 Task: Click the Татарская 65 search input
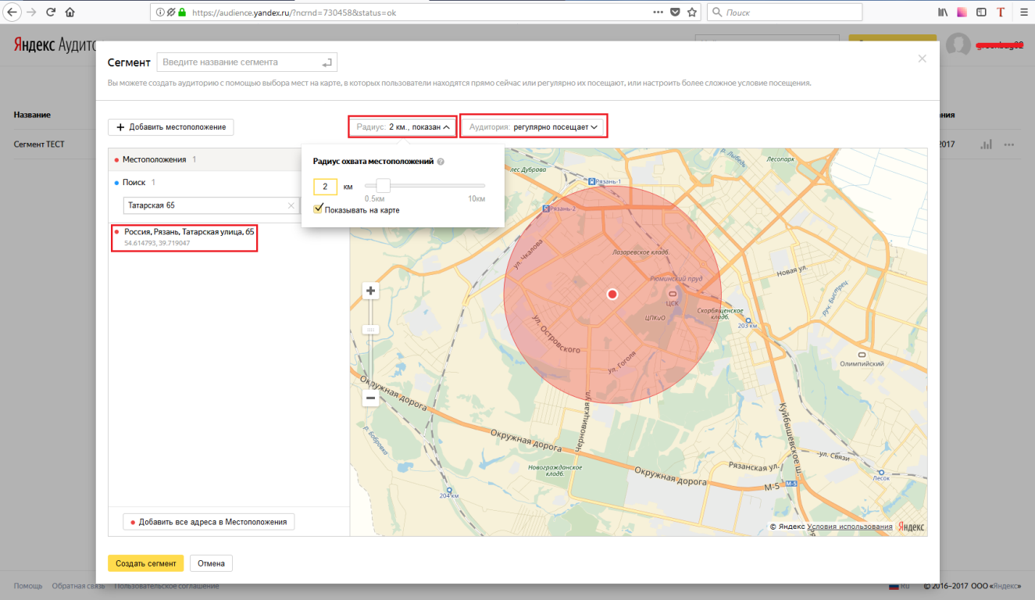coord(212,205)
